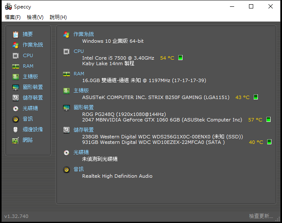Open the 圖形裝置 heading link in summary

click(84, 107)
